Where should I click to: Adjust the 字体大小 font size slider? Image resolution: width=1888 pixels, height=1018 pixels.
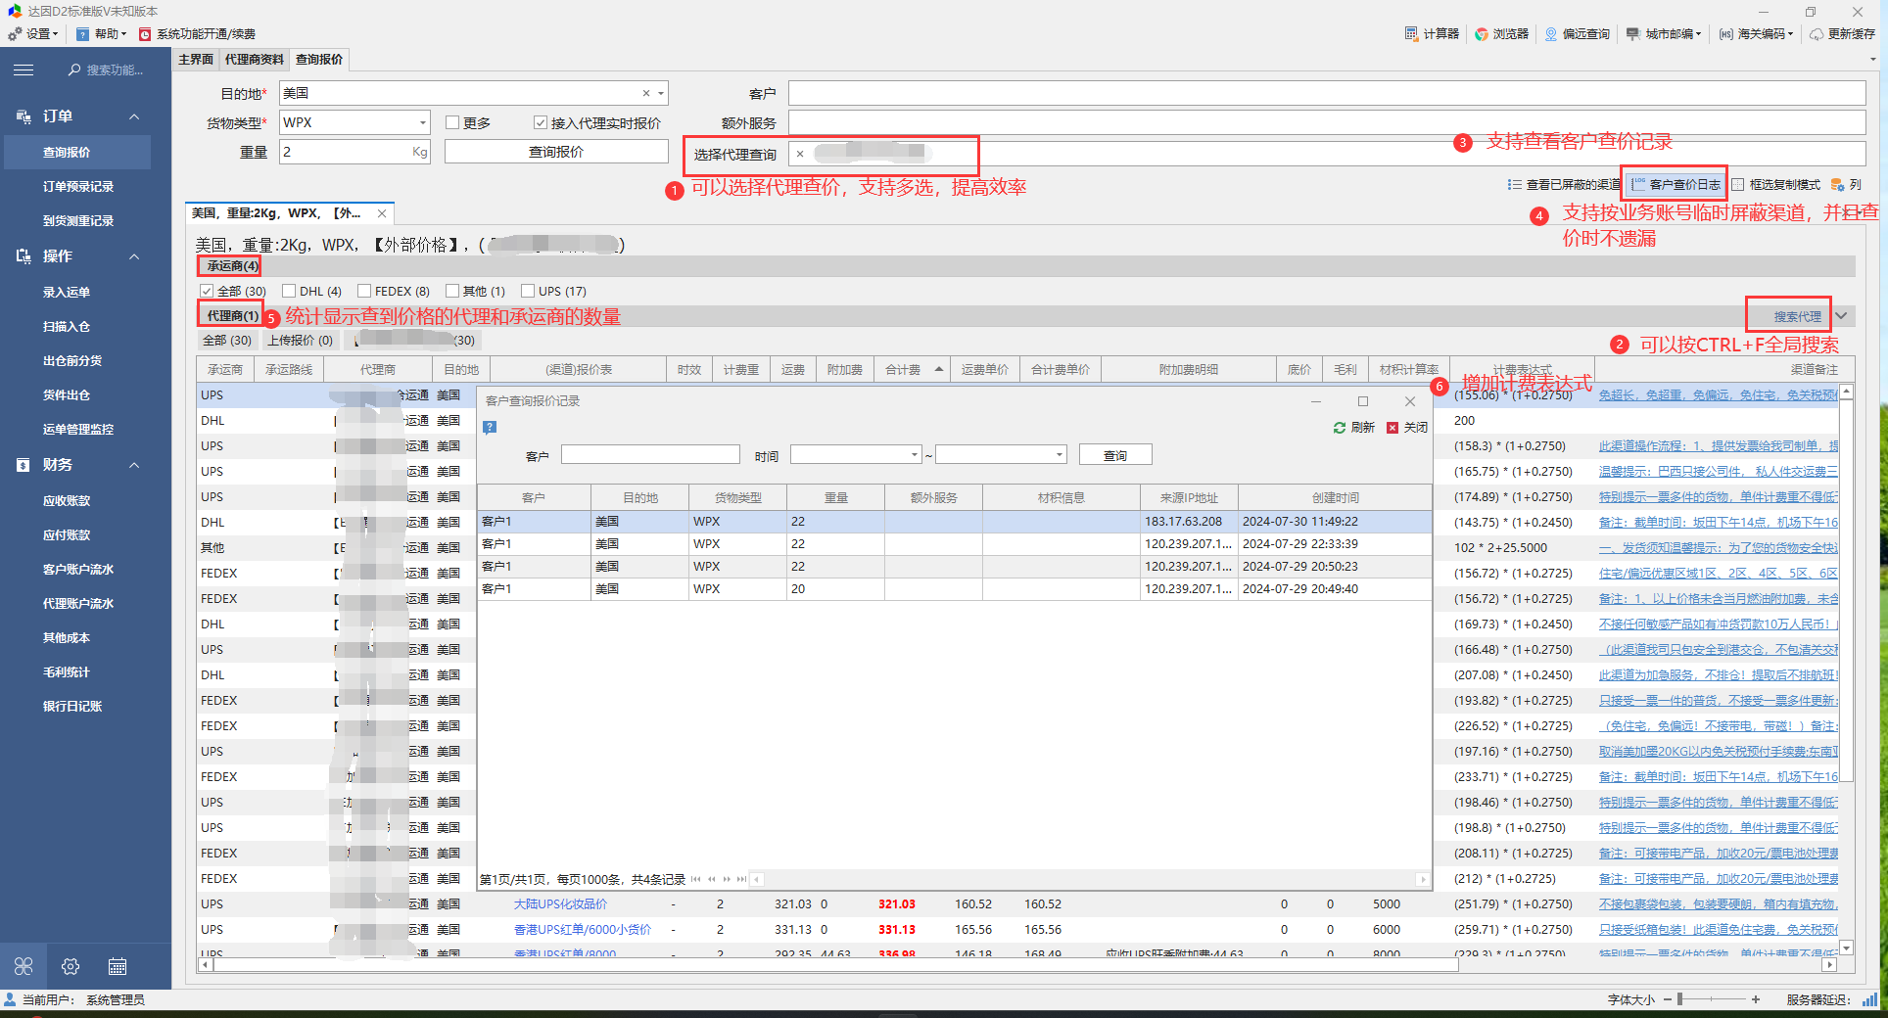click(x=1680, y=999)
